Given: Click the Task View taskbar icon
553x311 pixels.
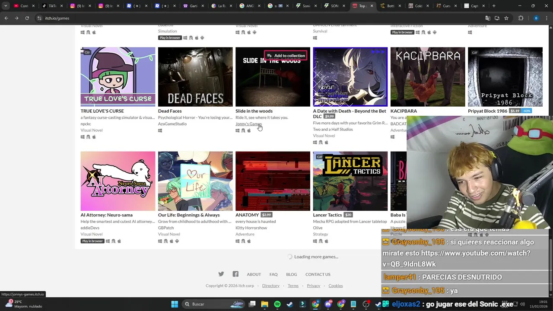Looking at the screenshot, I should [252, 304].
